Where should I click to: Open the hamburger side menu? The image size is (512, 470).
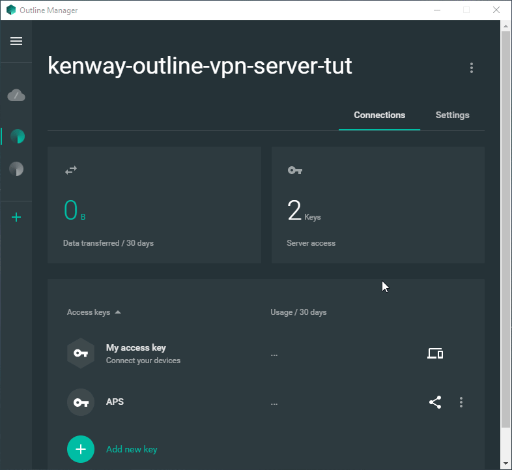(x=16, y=41)
